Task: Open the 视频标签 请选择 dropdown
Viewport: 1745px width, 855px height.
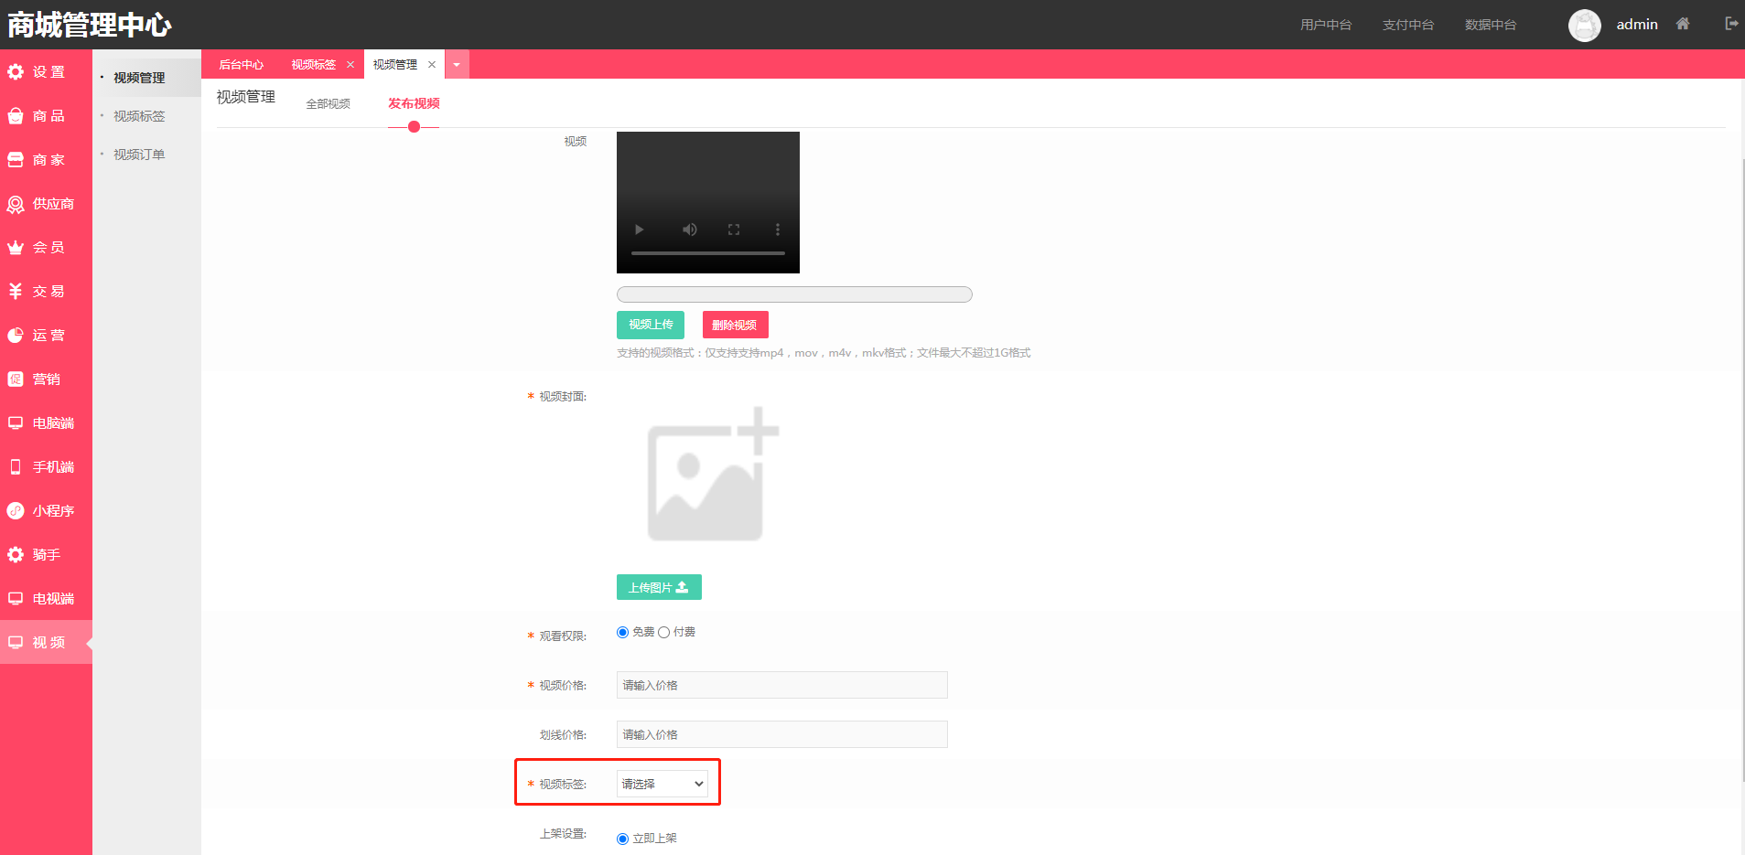Action: (x=662, y=784)
